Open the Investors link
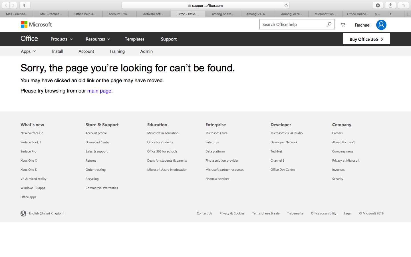 pos(338,170)
